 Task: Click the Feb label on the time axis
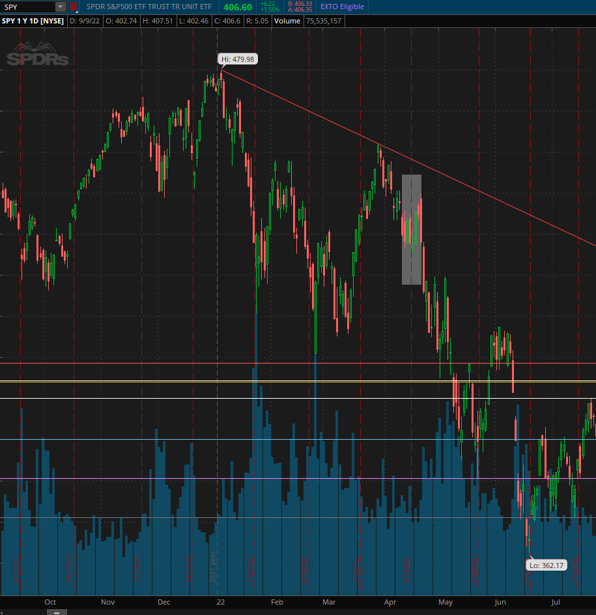tap(277, 602)
